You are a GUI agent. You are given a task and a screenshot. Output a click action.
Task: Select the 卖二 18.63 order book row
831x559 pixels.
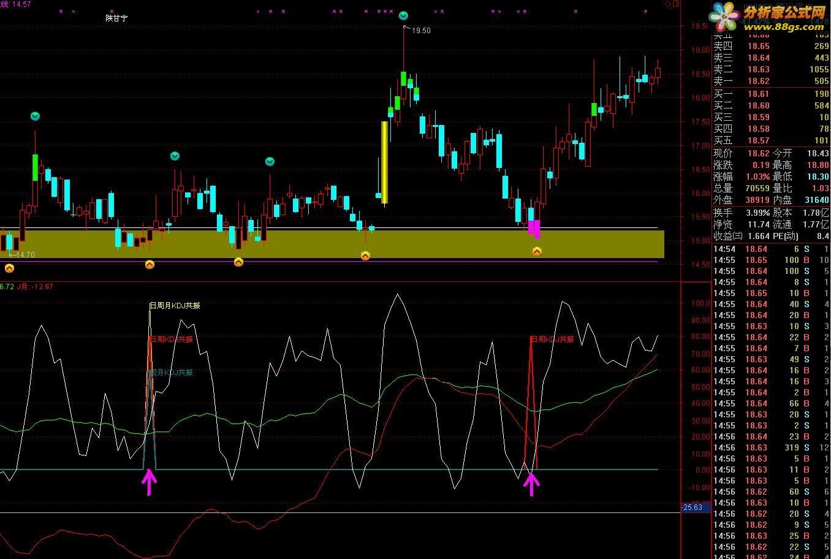click(772, 69)
